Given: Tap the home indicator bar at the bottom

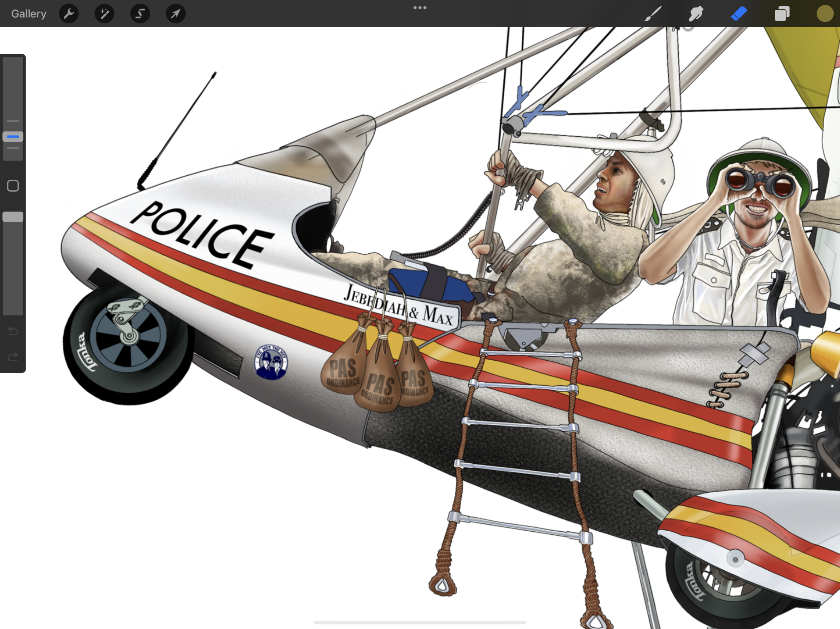Looking at the screenshot, I should tap(420, 622).
